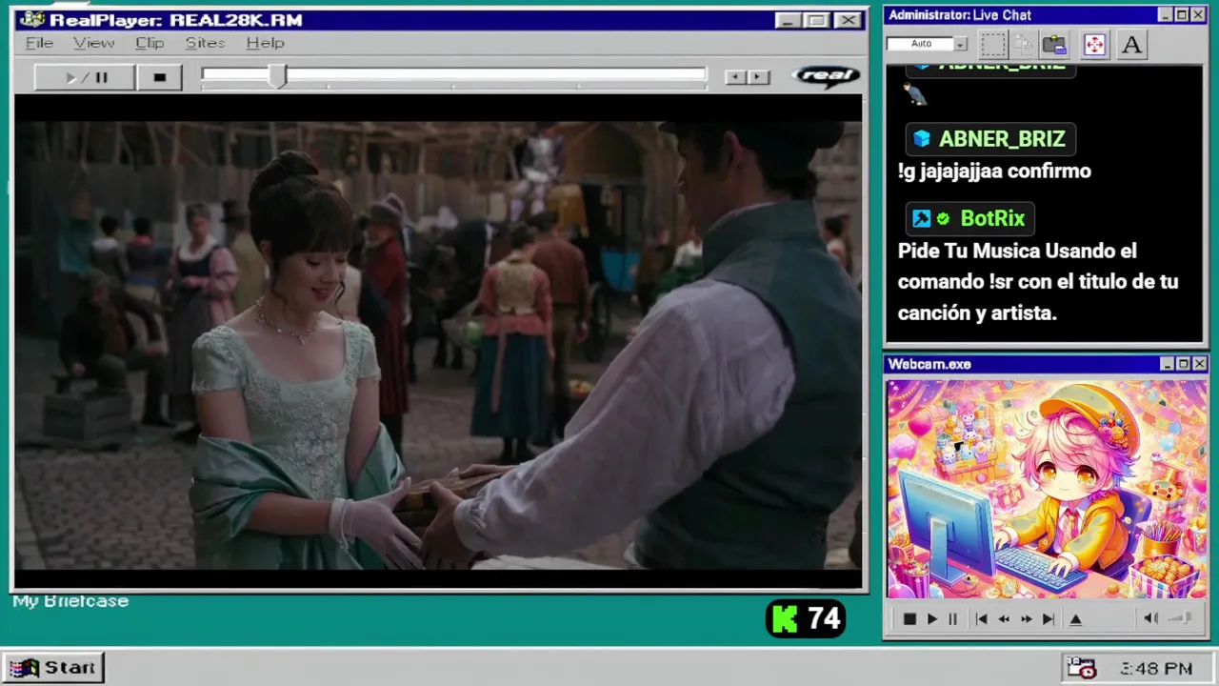
Task: Mute audio with Webcam.exe speaker icon
Action: 1150,618
